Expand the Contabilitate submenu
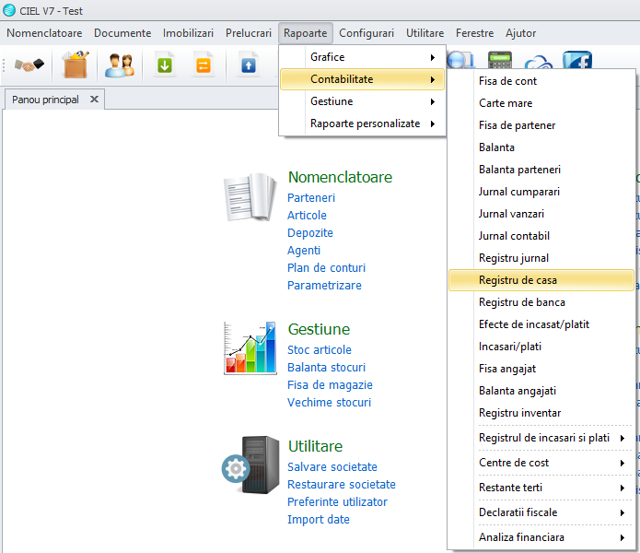Screen dimensions: 640x553 point(363,79)
